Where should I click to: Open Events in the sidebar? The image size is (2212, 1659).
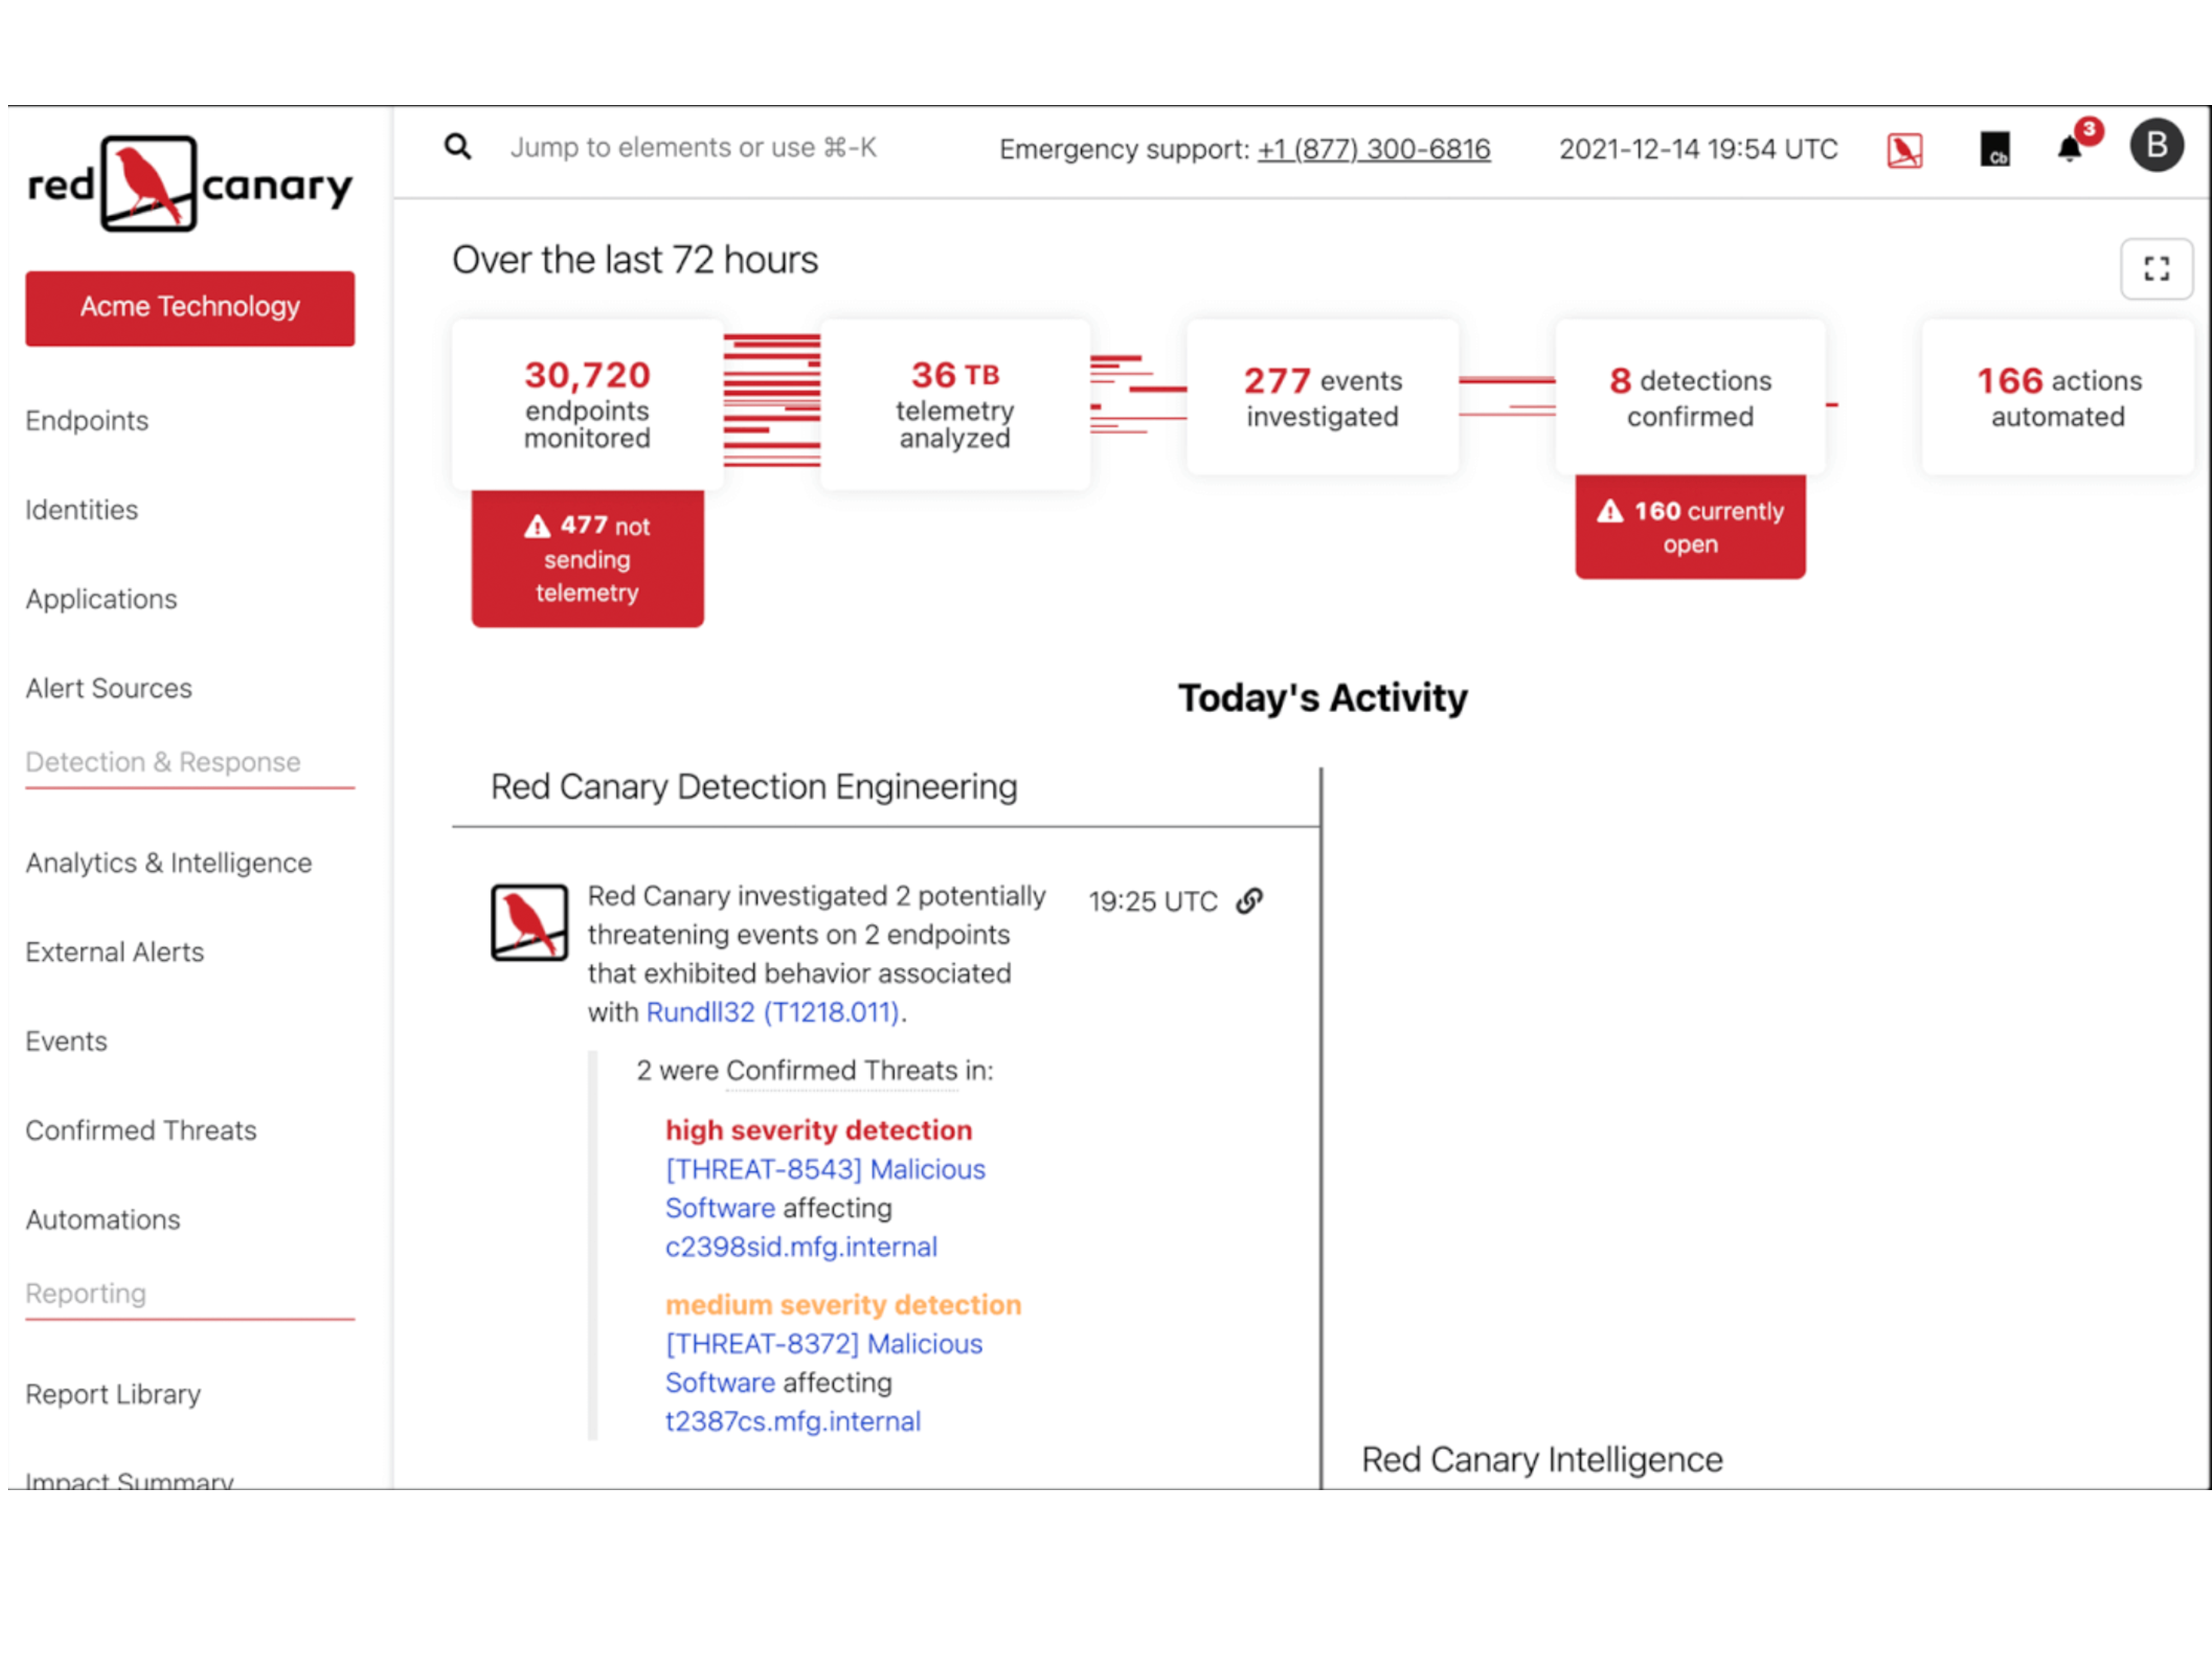[66, 1041]
